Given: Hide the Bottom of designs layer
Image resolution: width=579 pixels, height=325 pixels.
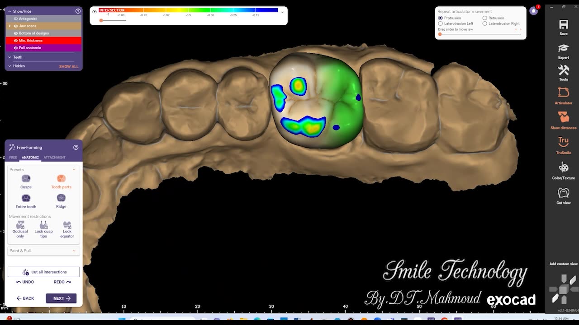Looking at the screenshot, I should (16, 33).
